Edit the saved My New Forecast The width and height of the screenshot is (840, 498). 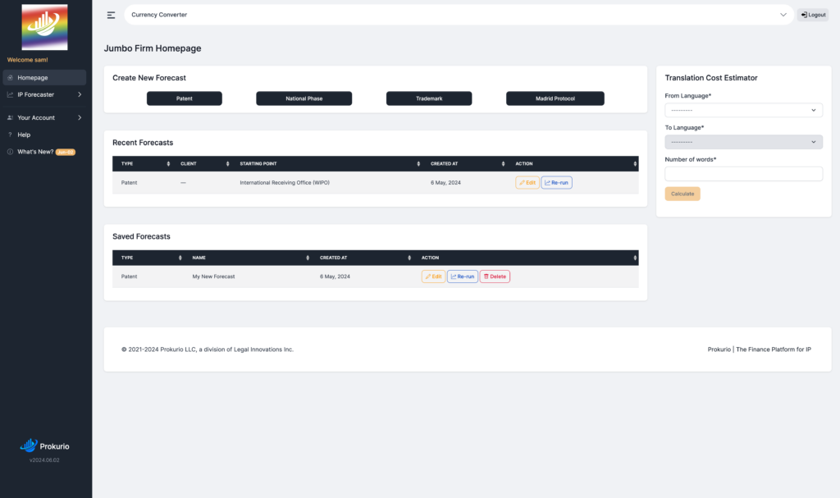coord(433,276)
